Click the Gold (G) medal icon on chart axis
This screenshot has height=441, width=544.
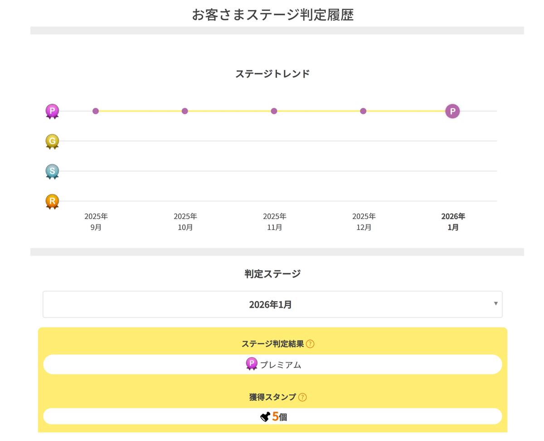52,141
